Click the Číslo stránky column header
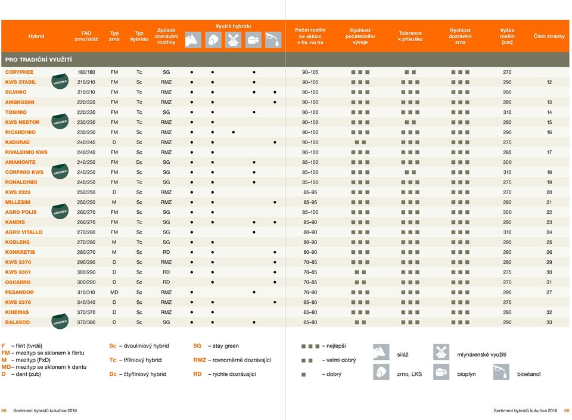Image resolution: width=572 pixels, height=420 pixels. point(549,36)
